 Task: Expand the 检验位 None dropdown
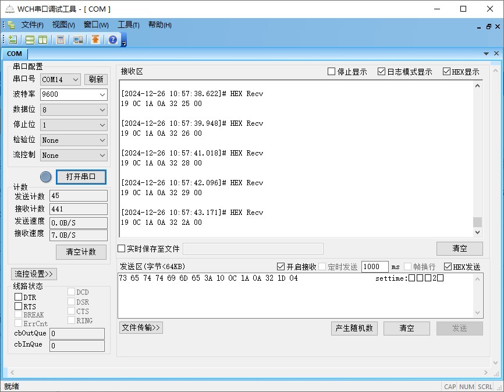(x=74, y=140)
